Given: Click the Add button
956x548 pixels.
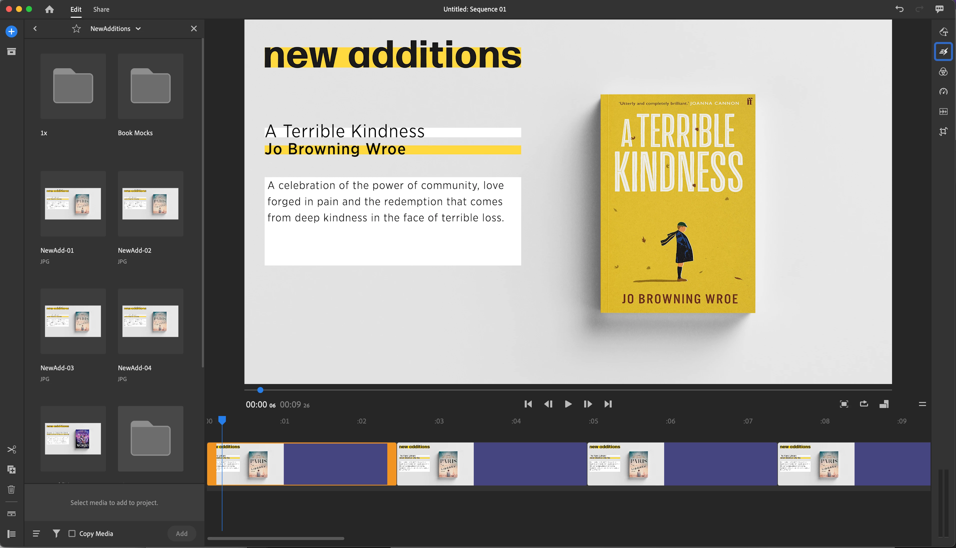Looking at the screenshot, I should 181,533.
